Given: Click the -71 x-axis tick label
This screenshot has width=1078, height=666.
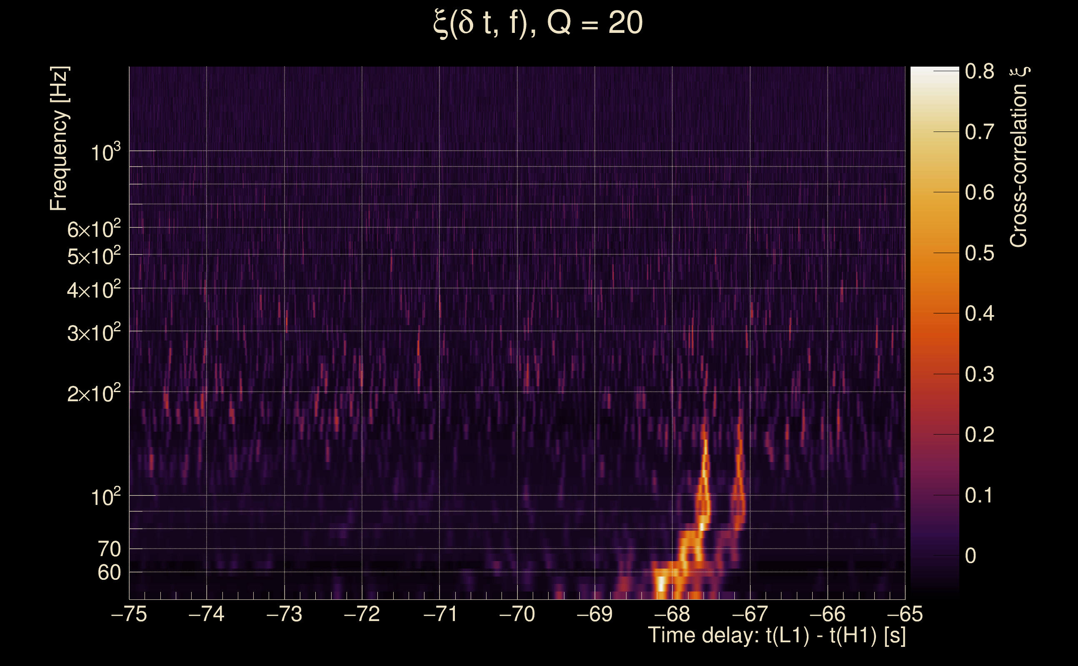Looking at the screenshot, I should 439,614.
